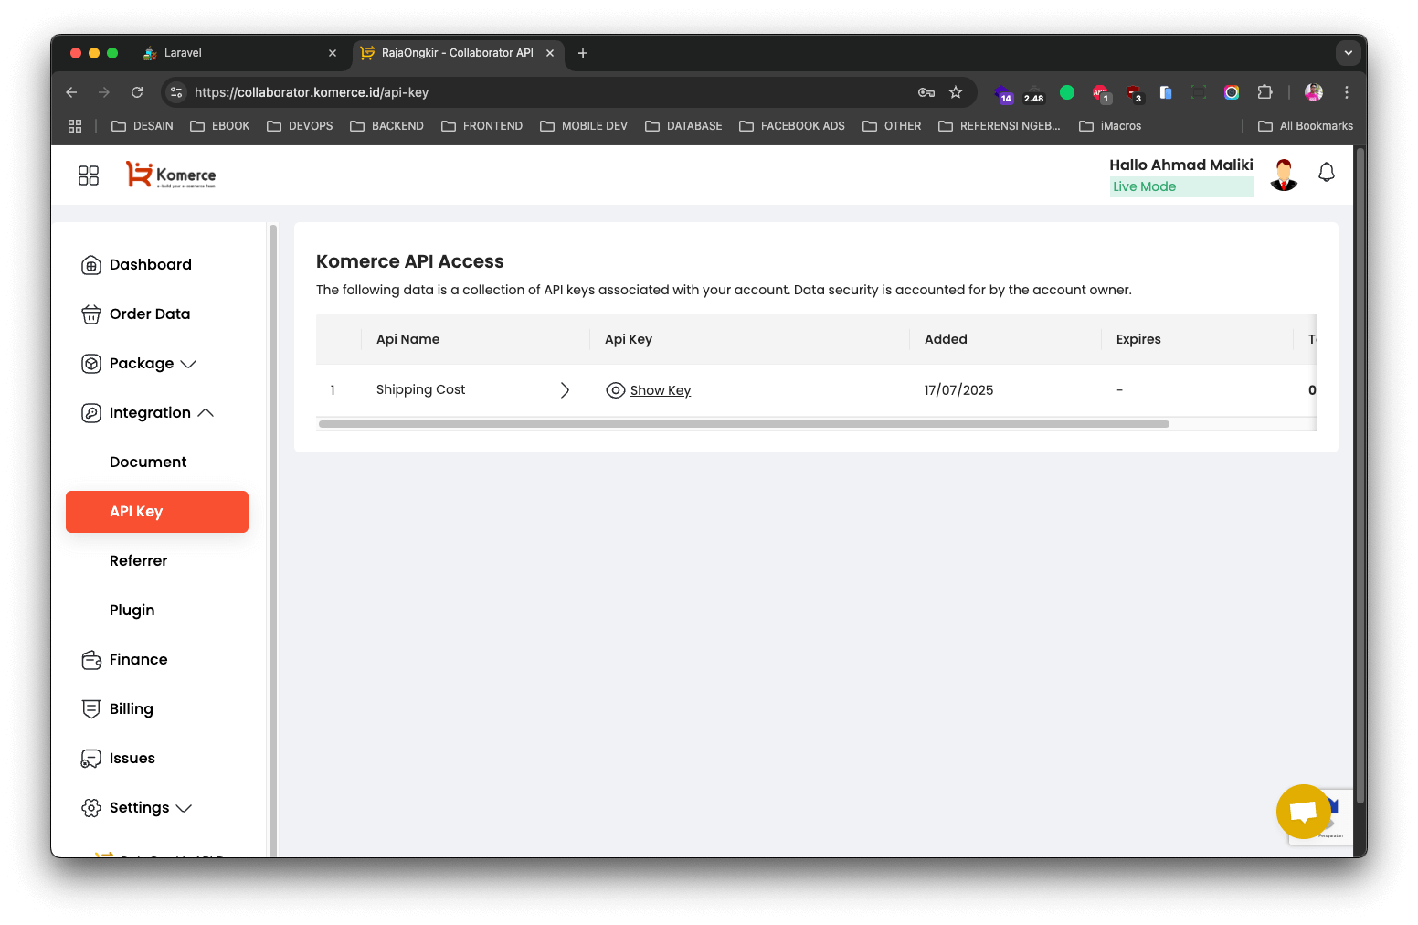This screenshot has width=1418, height=925.
Task: Close the Laravel browser tab
Action: tap(333, 53)
